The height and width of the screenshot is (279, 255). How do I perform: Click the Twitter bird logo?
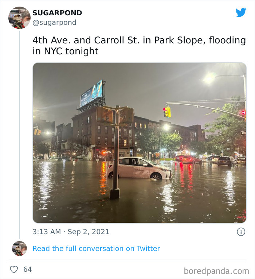pyautogui.click(x=241, y=12)
